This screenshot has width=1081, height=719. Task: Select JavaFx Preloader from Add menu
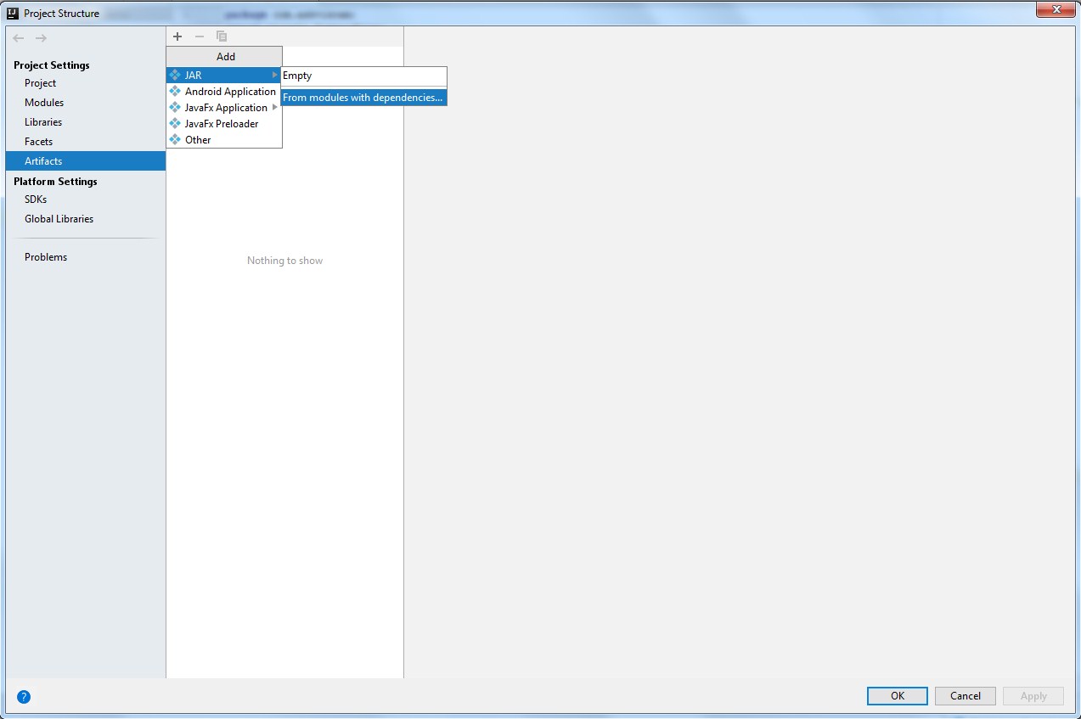coord(222,124)
